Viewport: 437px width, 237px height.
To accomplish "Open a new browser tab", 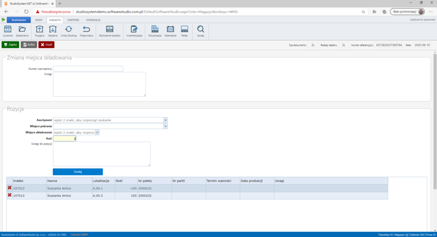I will (x=60, y=3).
